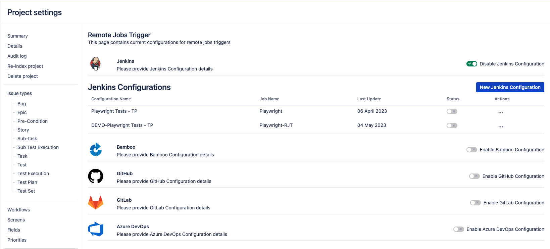This screenshot has height=249, width=550.
Task: Select Test Plan issue type
Action: (27, 182)
